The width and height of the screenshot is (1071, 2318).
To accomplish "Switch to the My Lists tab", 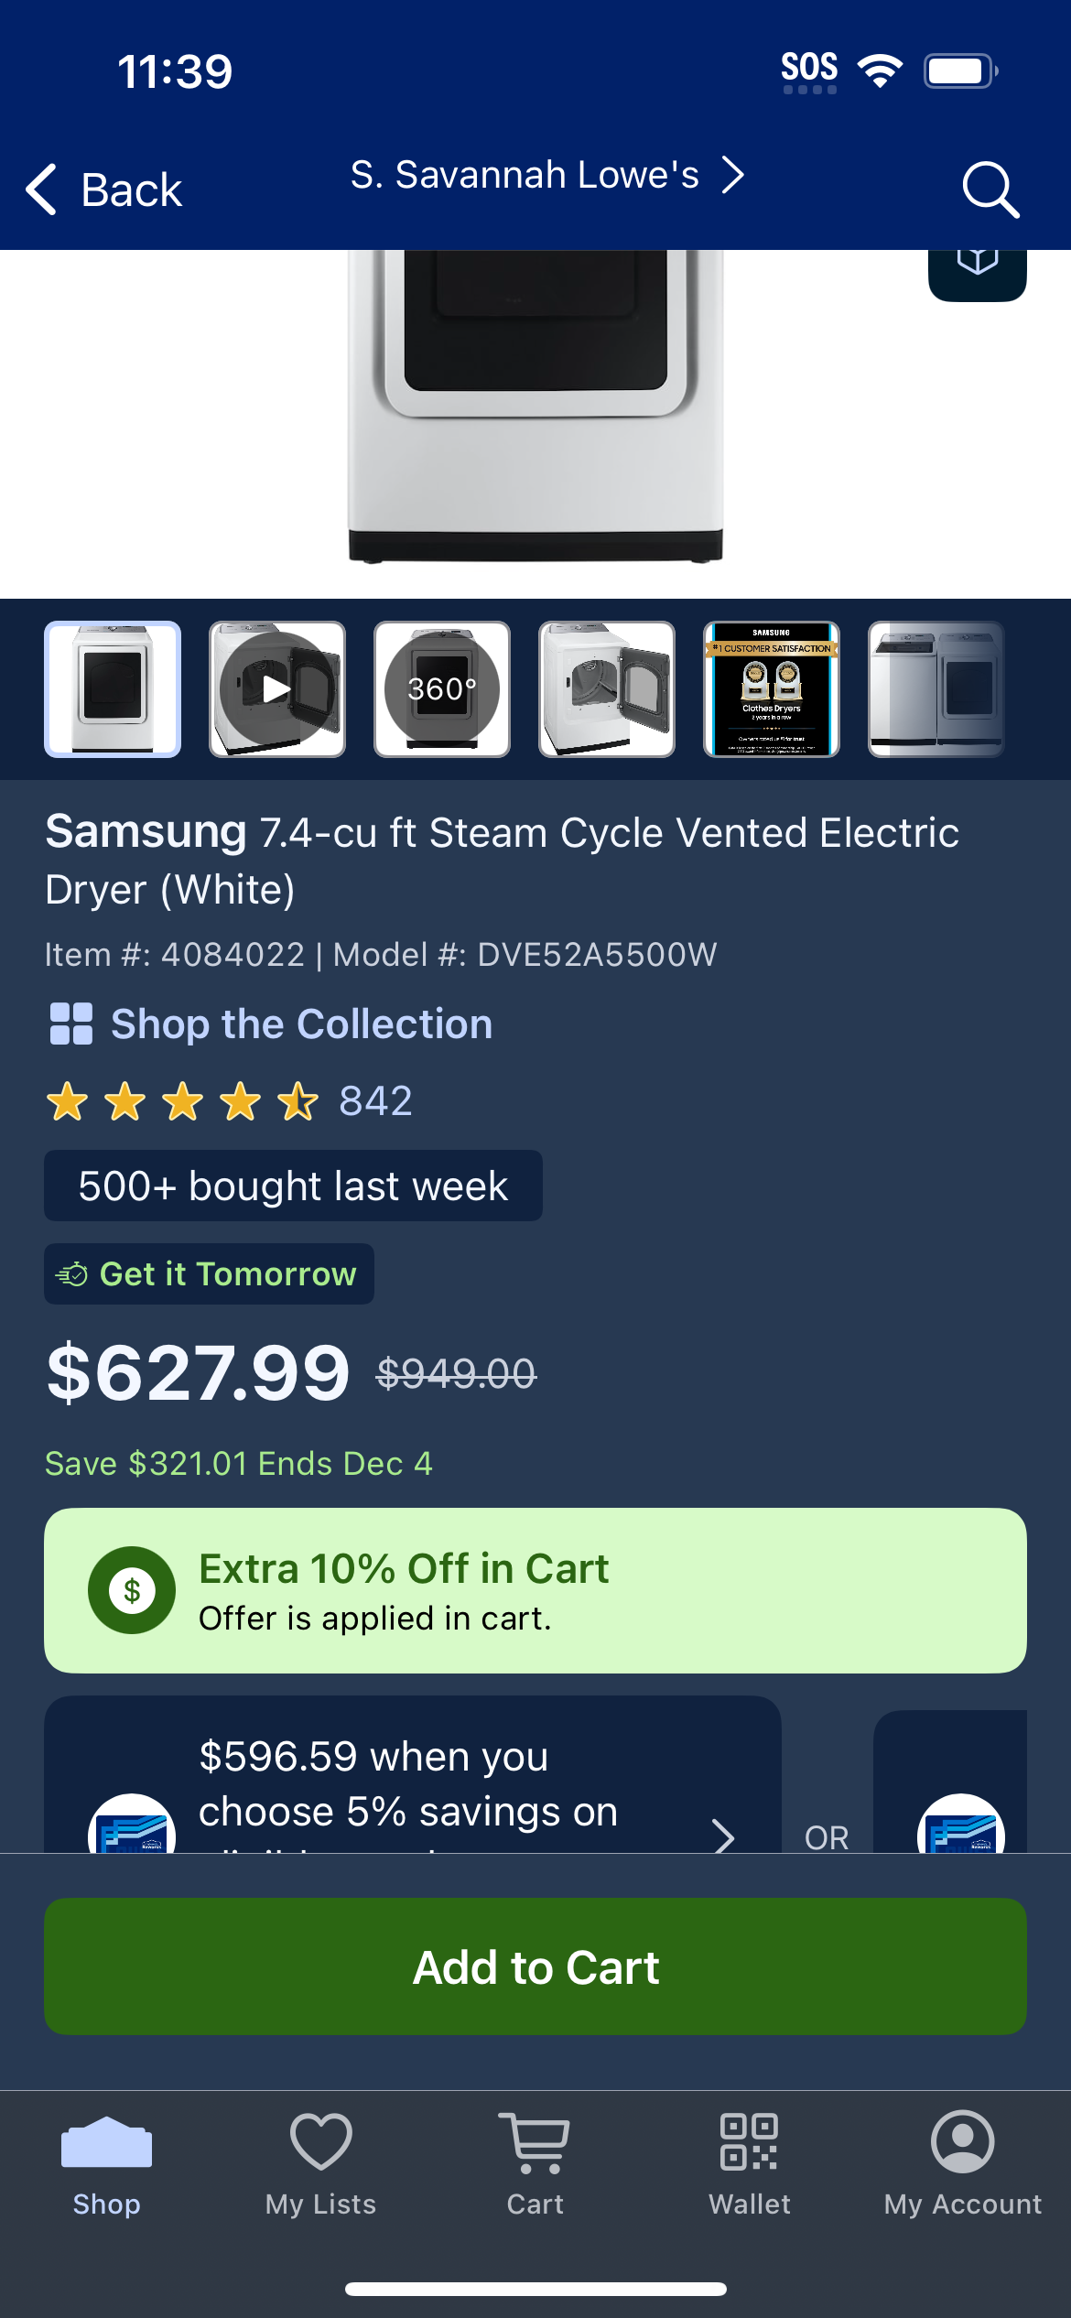I will pos(321,2164).
